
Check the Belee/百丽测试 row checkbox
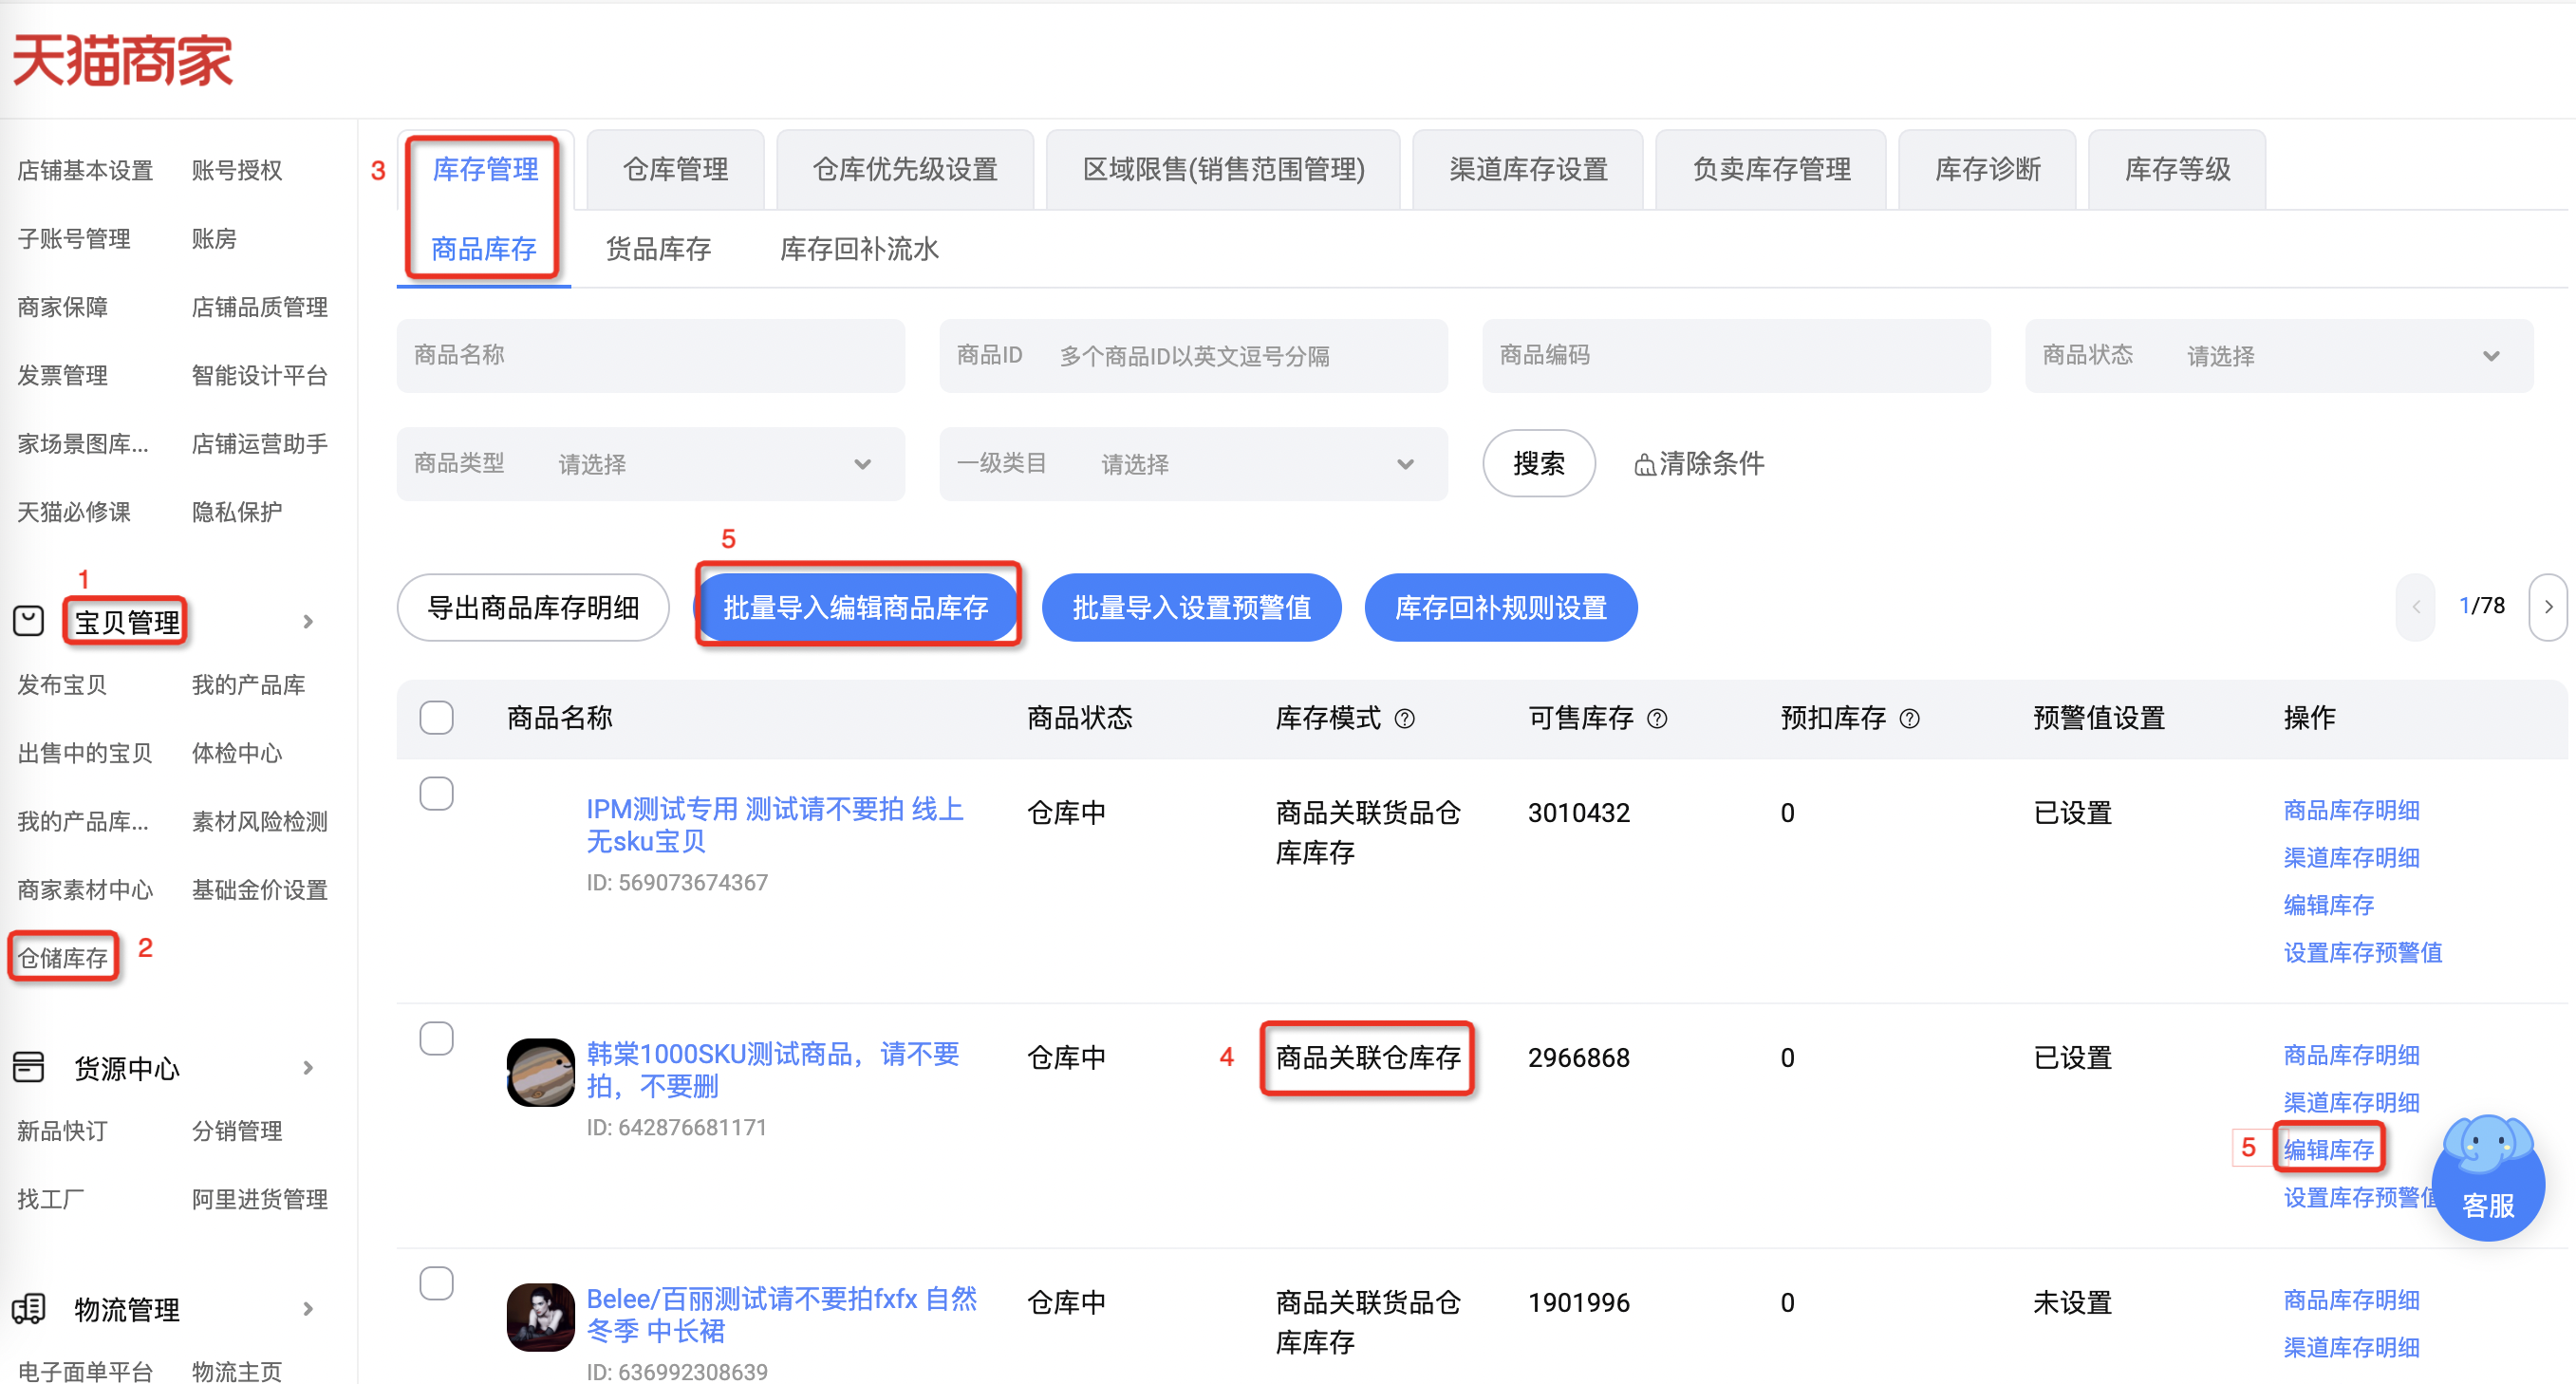tap(436, 1284)
